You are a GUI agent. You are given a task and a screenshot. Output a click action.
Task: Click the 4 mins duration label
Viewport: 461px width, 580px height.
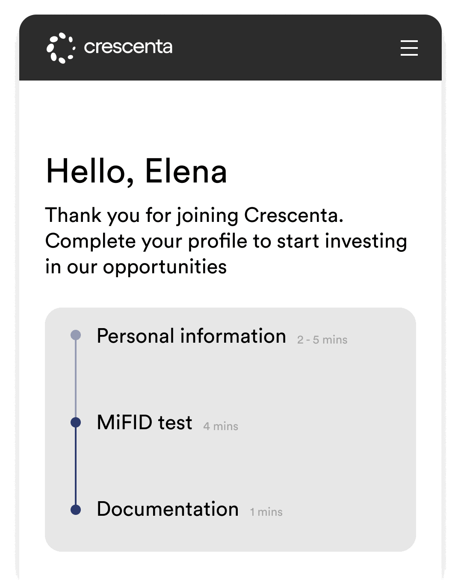point(221,426)
